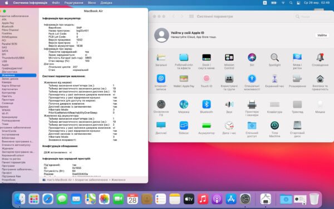The height and width of the screenshot is (209, 334).
Task: Open Акумулятор battery preferences icon
Action: pyautogui.click(x=207, y=125)
